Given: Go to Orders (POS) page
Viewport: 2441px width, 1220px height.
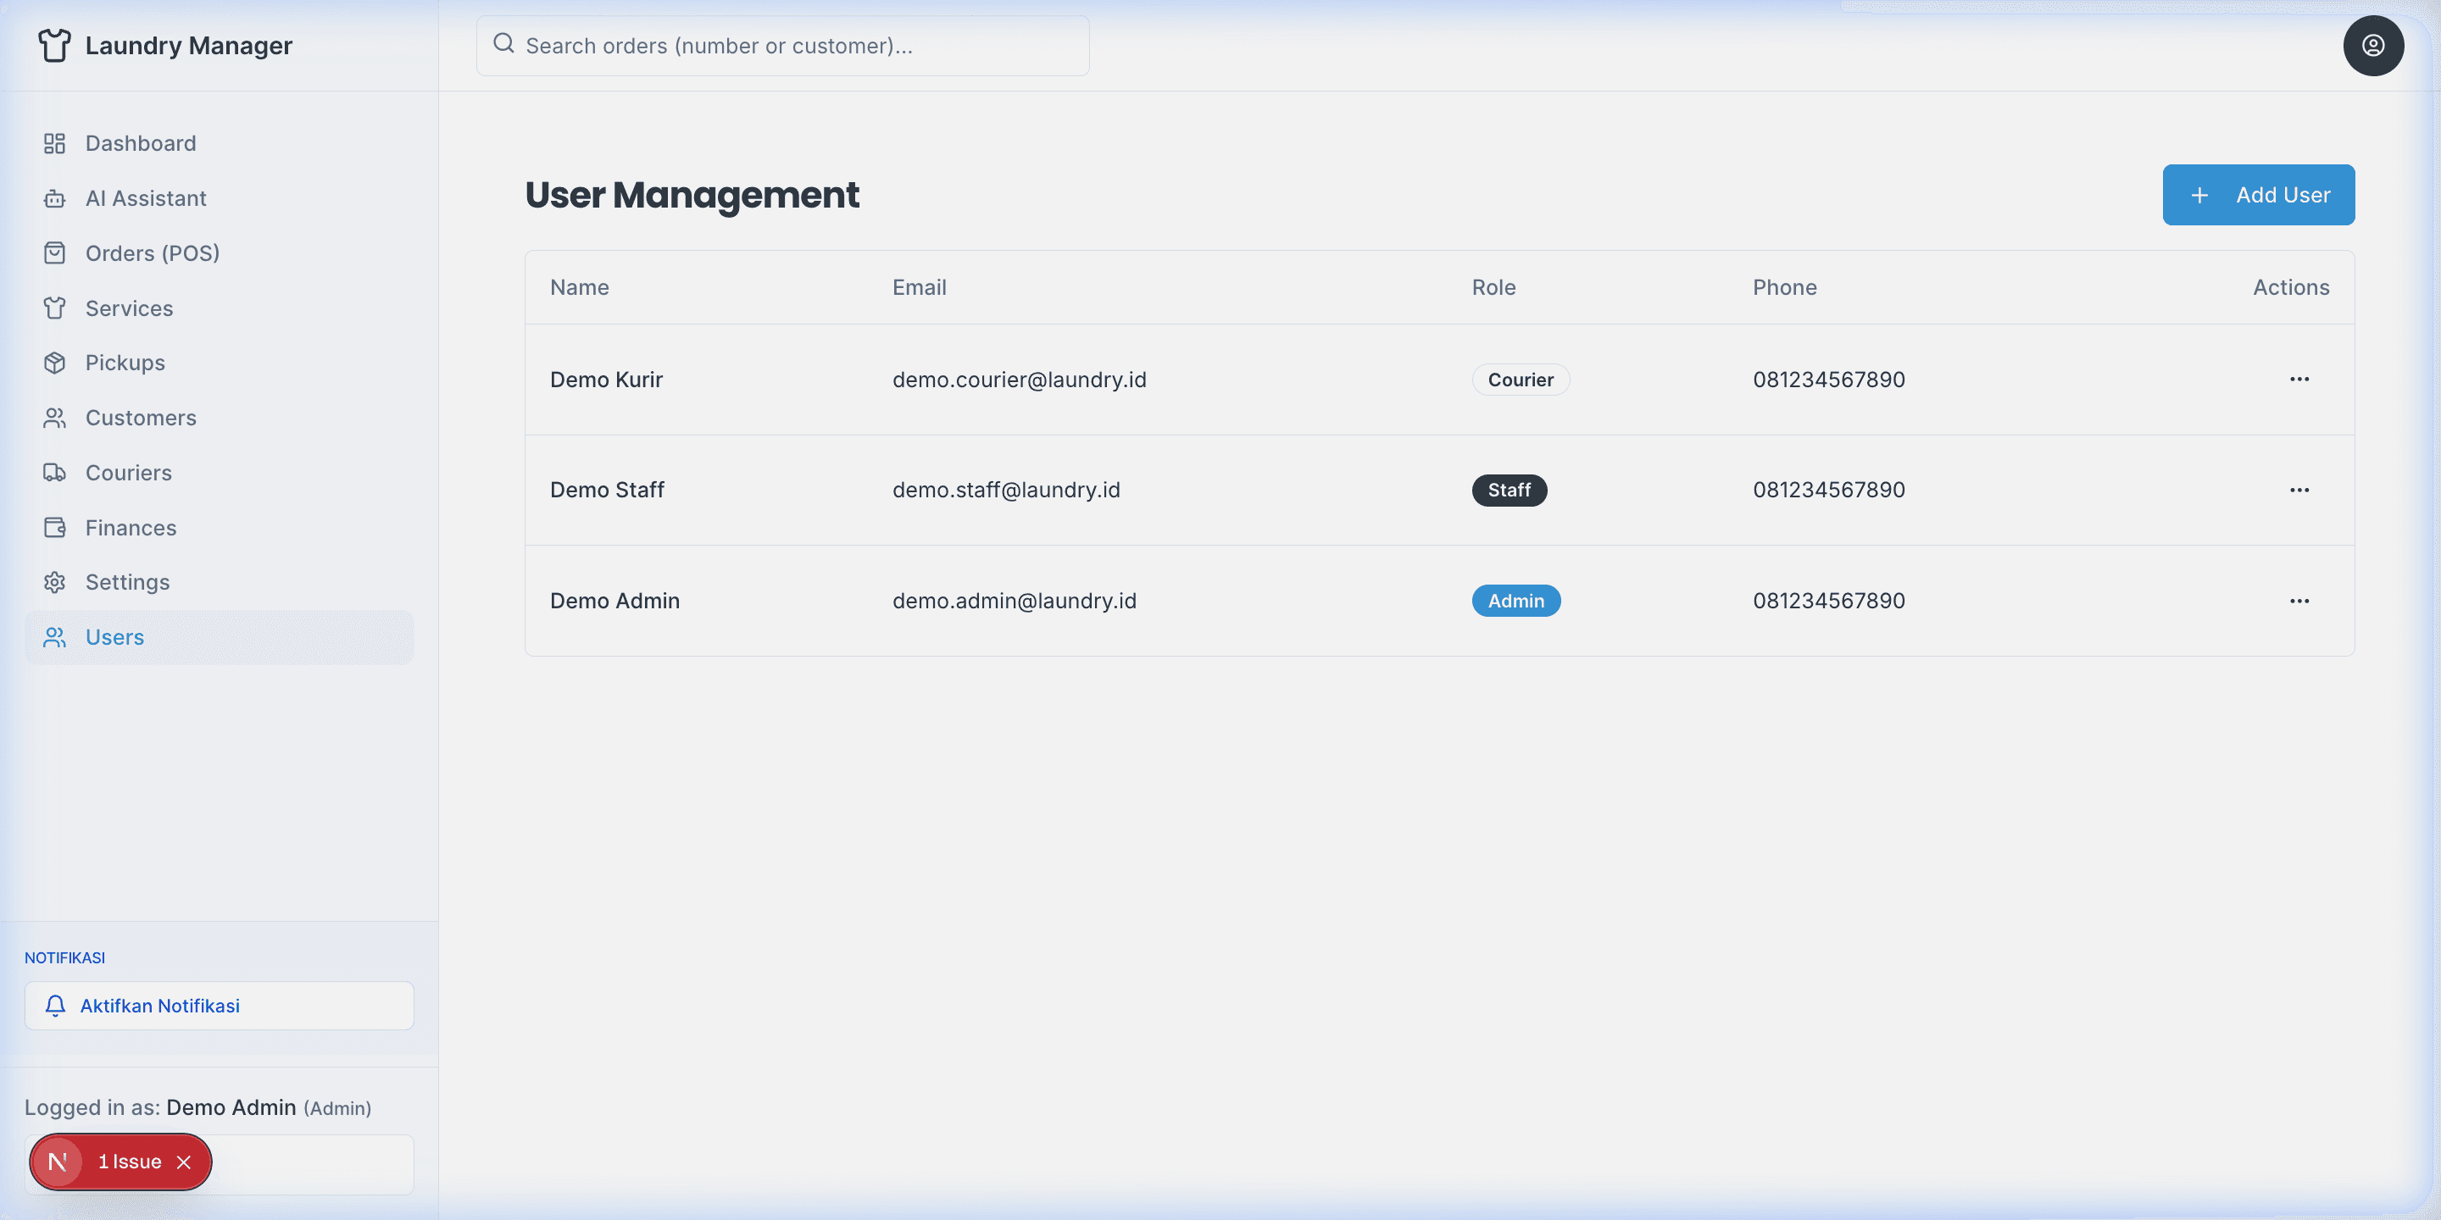Looking at the screenshot, I should coord(152,253).
